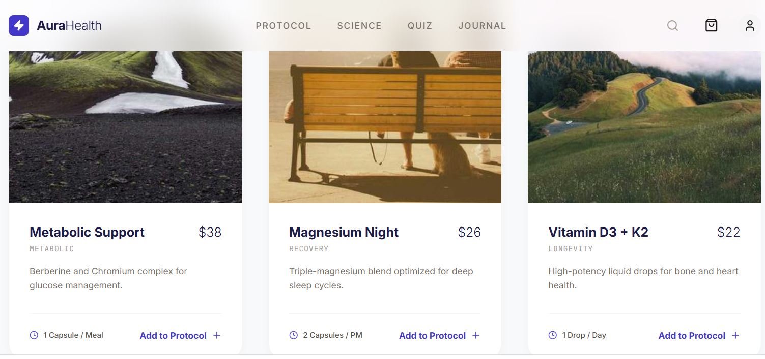Open the JOURNAL page
Viewport: 765px width, 359px height.
click(x=481, y=25)
